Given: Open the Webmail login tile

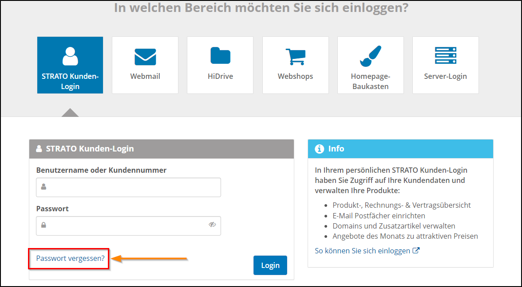Looking at the screenshot, I should [x=145, y=65].
